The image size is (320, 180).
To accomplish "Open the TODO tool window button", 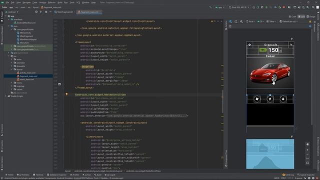I will pos(9,175).
